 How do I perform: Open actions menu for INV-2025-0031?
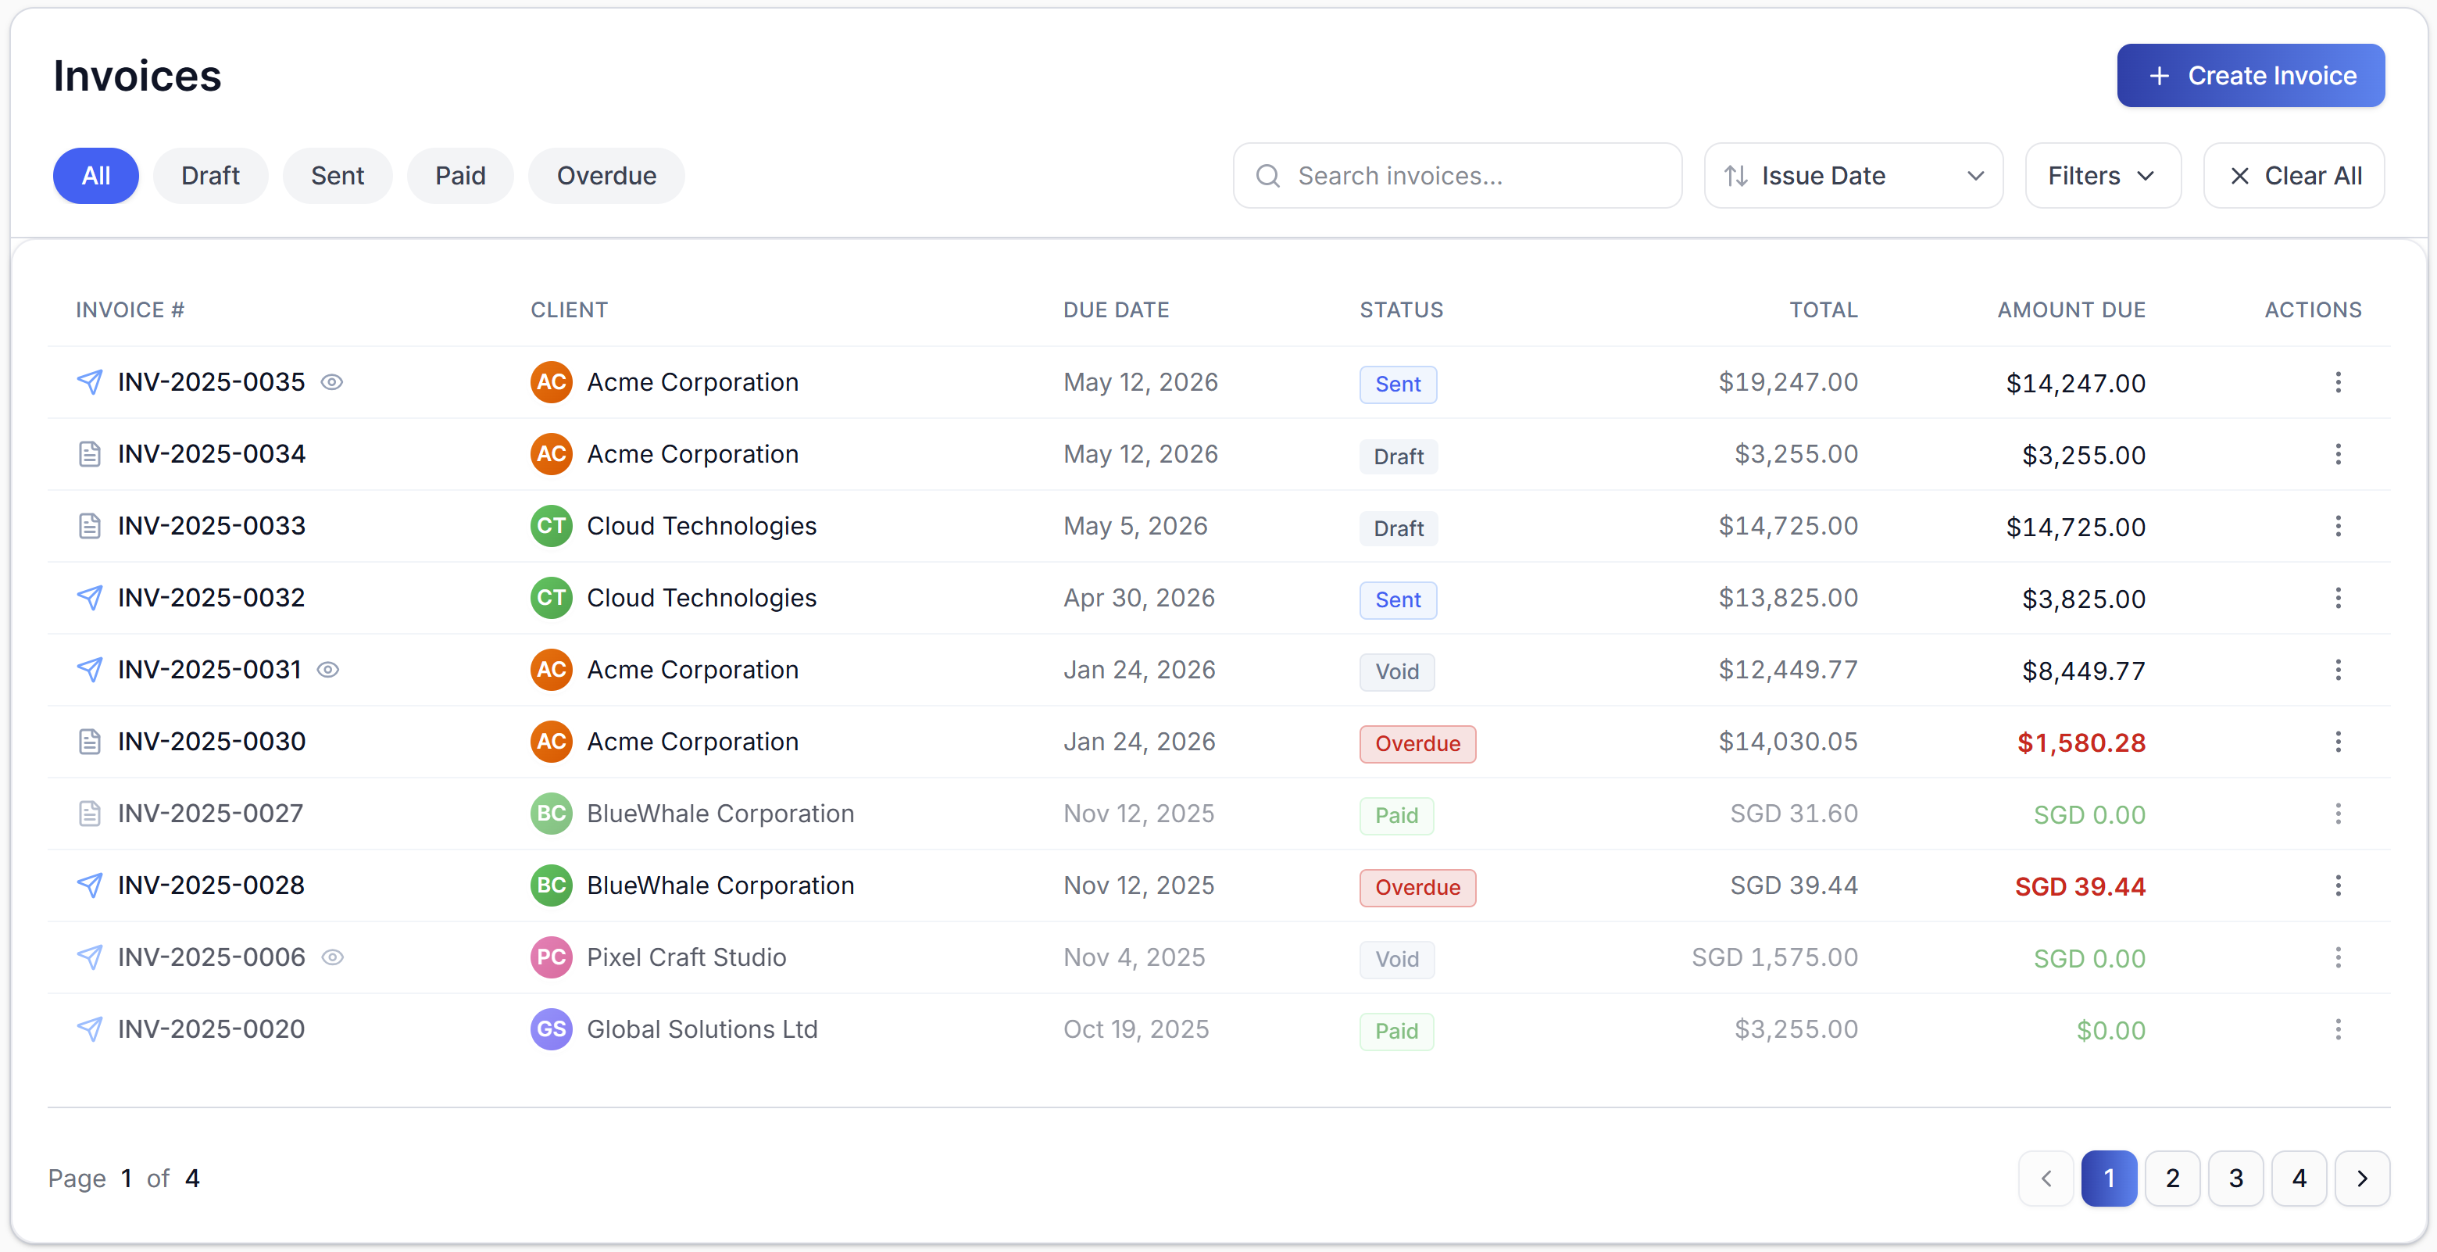[x=2338, y=670]
